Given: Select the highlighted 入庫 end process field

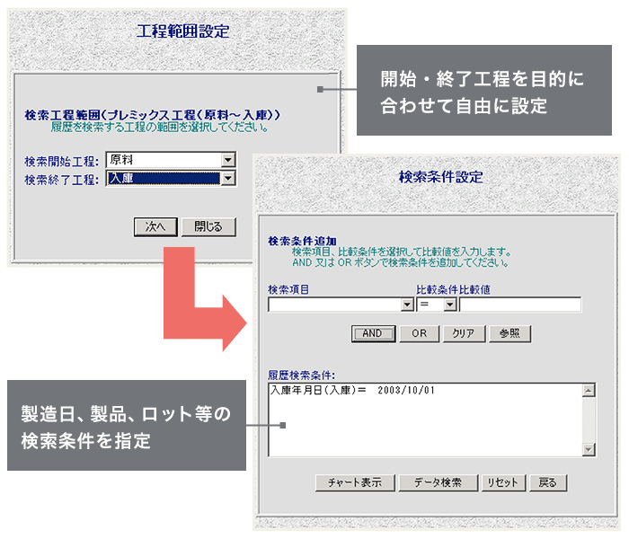Looking at the screenshot, I should 164,178.
